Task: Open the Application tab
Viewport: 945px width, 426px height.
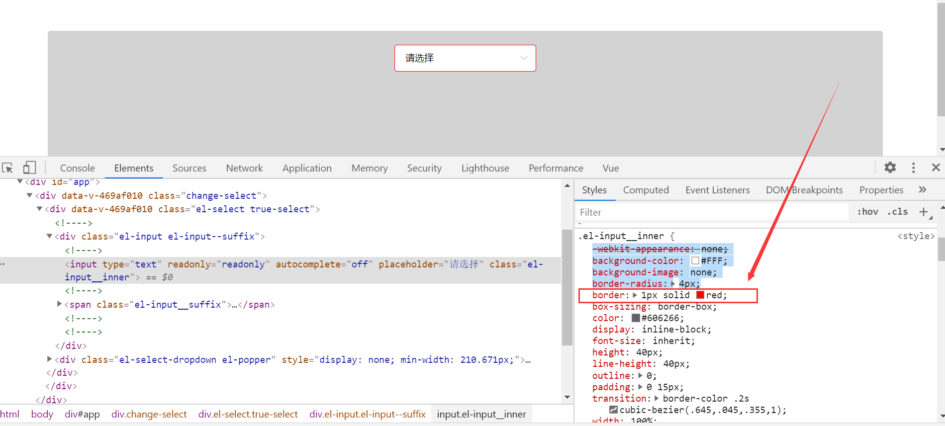Action: (x=307, y=168)
